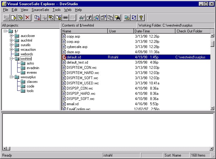Click the Get Latest Version toolbar icon
The width and height of the screenshot is (216, 159).
pos(37,17)
